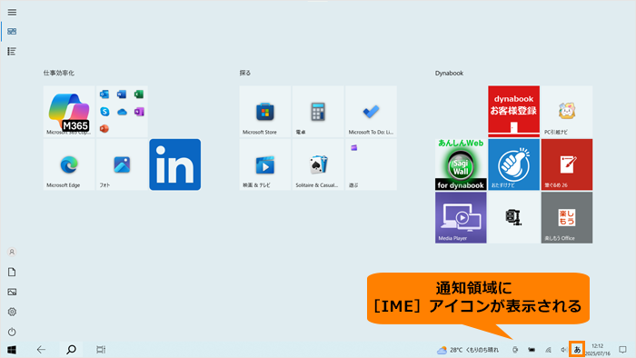The height and width of the screenshot is (358, 636).
Task: Open Microsoft Store tile
Action: tap(265, 111)
